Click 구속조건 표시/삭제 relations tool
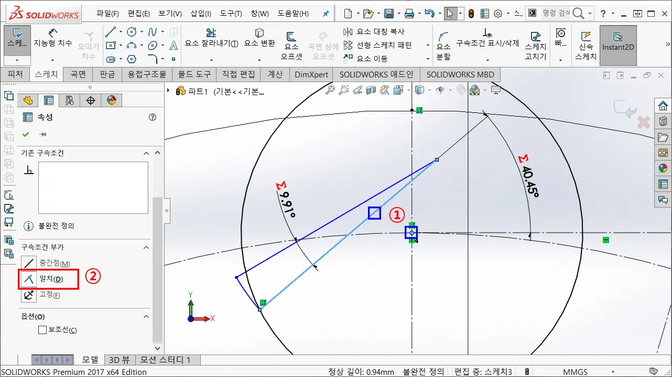672x377 pixels. (x=487, y=38)
